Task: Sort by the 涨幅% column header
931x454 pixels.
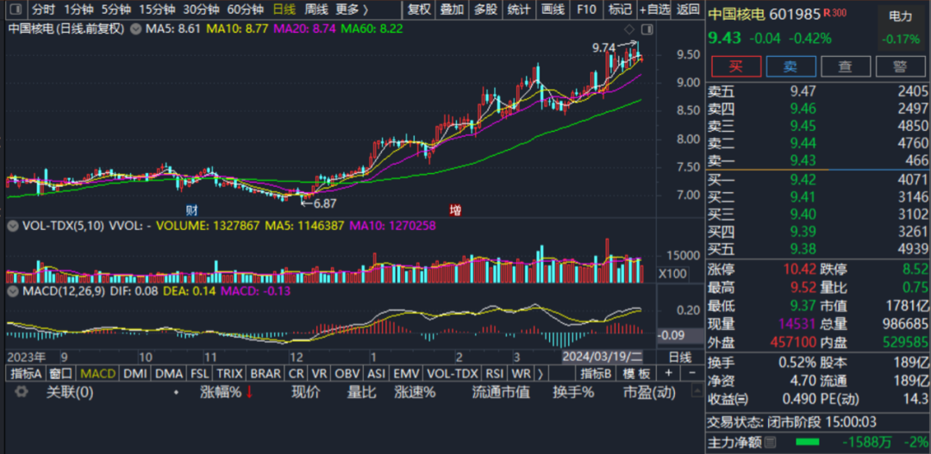Action: [221, 392]
